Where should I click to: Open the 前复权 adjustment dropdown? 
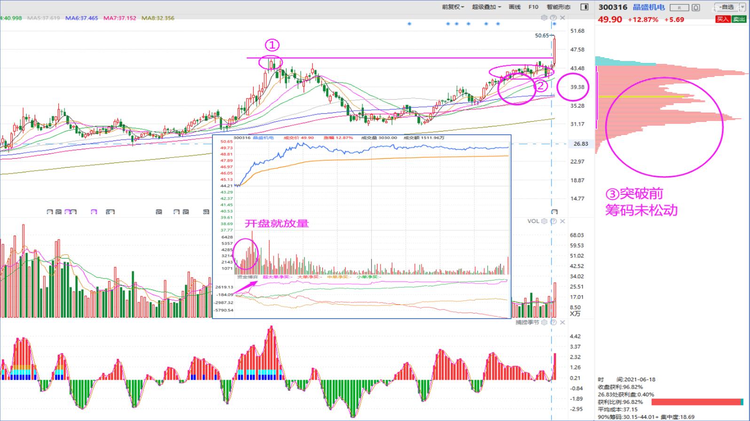[453, 7]
